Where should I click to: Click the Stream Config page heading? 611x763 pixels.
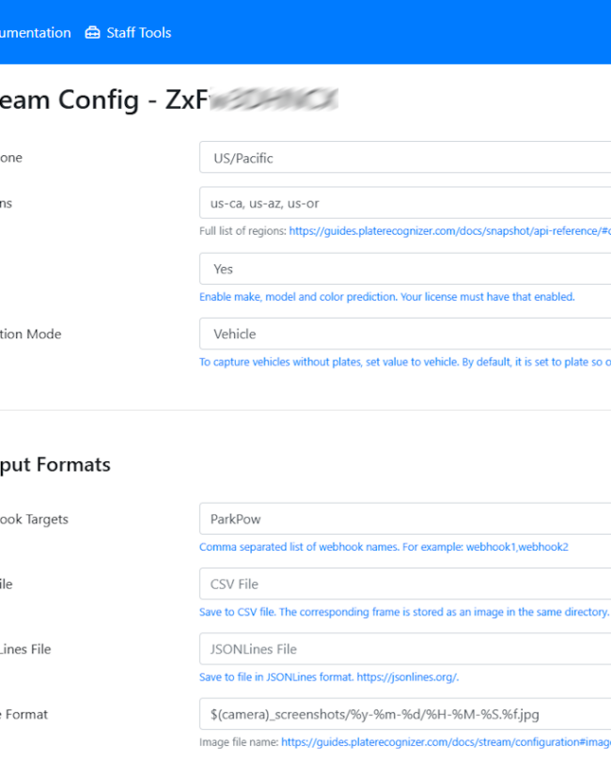(x=169, y=100)
